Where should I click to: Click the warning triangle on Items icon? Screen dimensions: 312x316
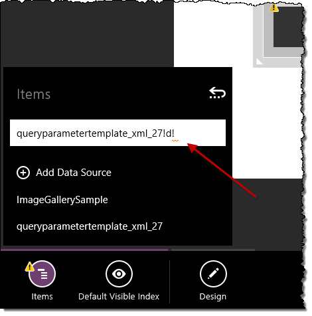29,267
